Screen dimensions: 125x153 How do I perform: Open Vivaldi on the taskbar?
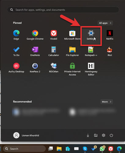click(x=111, y=149)
